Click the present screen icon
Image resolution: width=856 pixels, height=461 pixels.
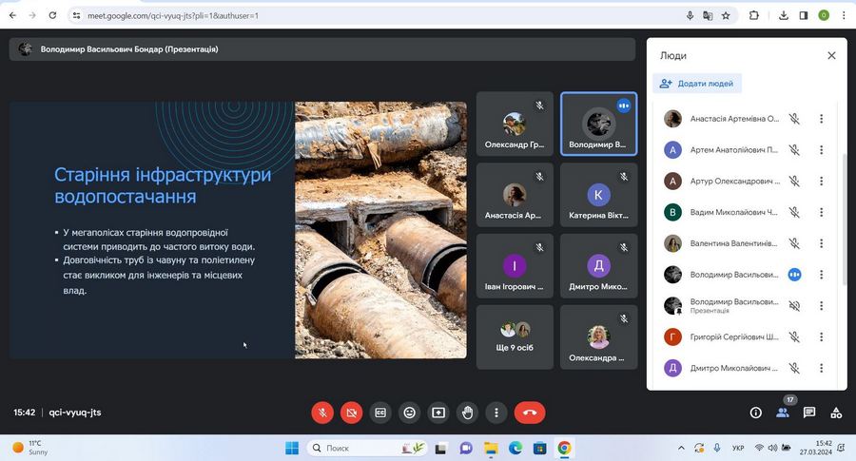[x=438, y=413]
